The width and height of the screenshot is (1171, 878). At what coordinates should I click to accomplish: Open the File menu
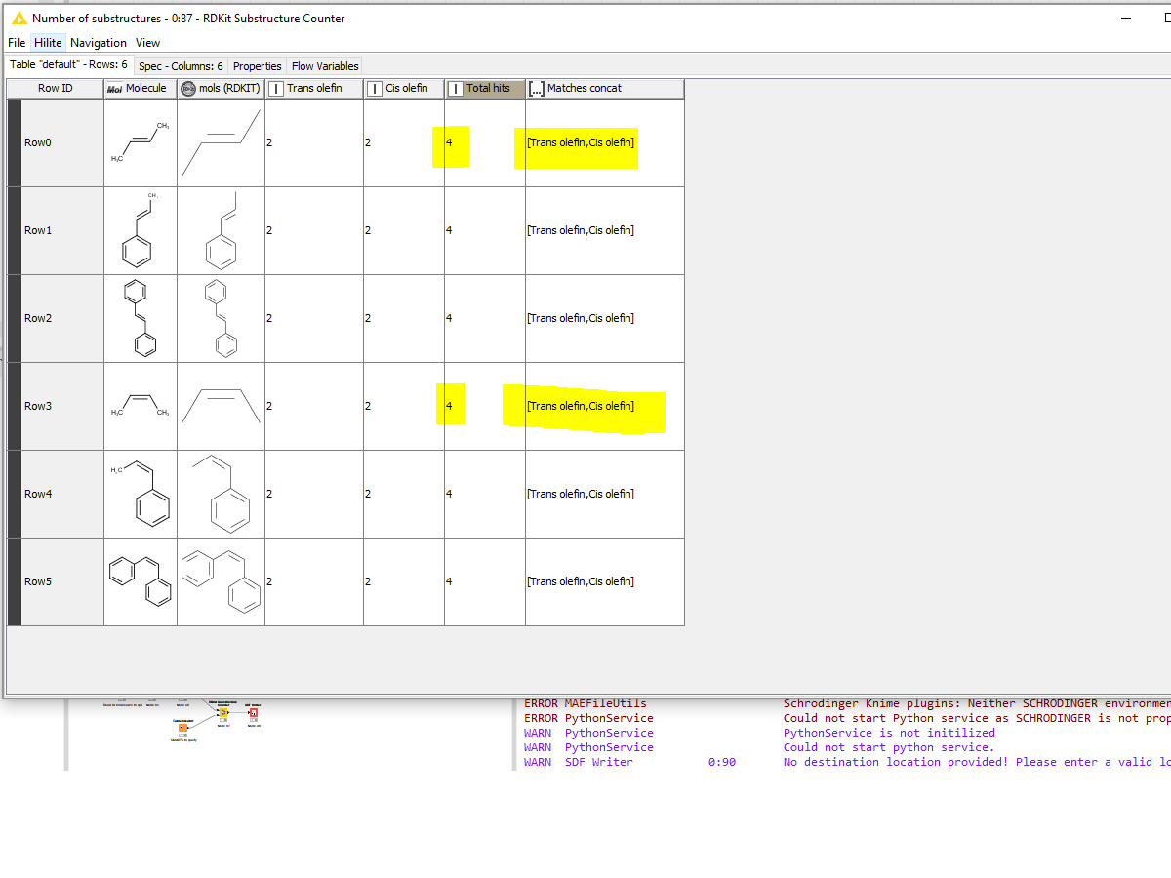coord(17,43)
